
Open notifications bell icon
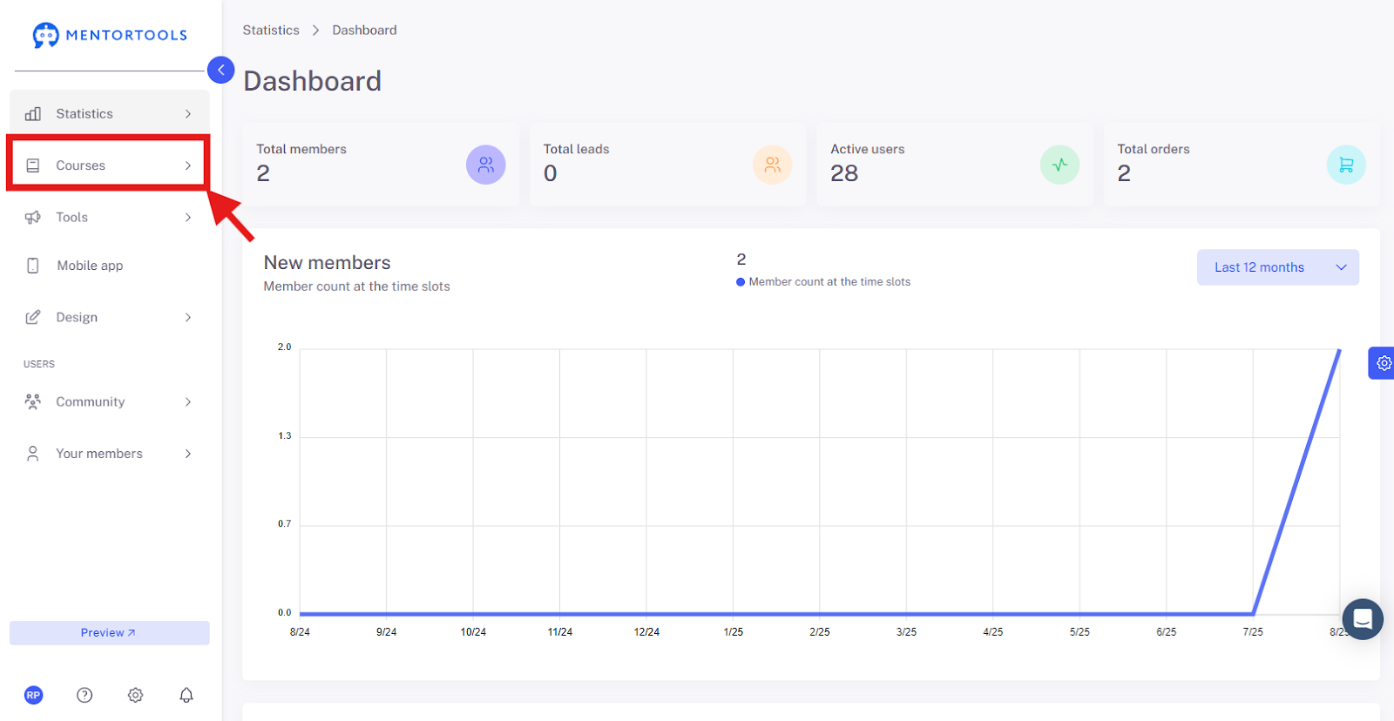tap(186, 695)
